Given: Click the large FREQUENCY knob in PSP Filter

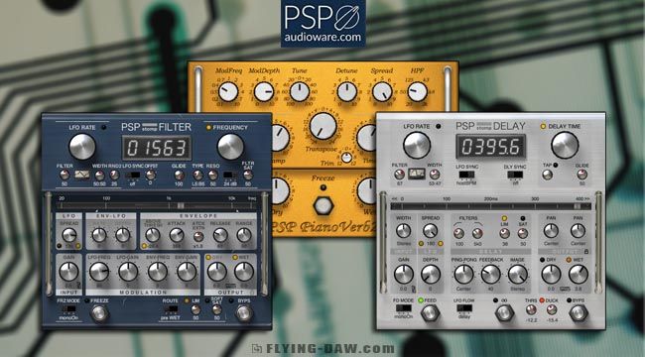Looking at the screenshot, I should (230, 147).
